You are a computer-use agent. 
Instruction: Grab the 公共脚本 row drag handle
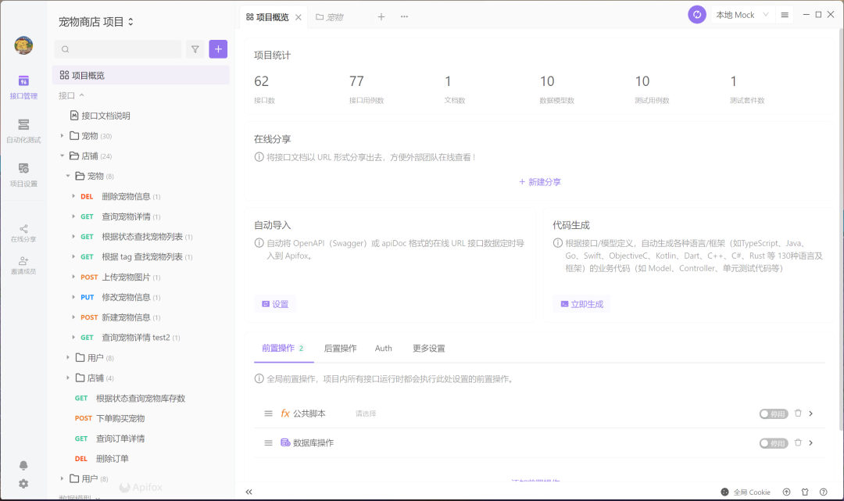(268, 413)
